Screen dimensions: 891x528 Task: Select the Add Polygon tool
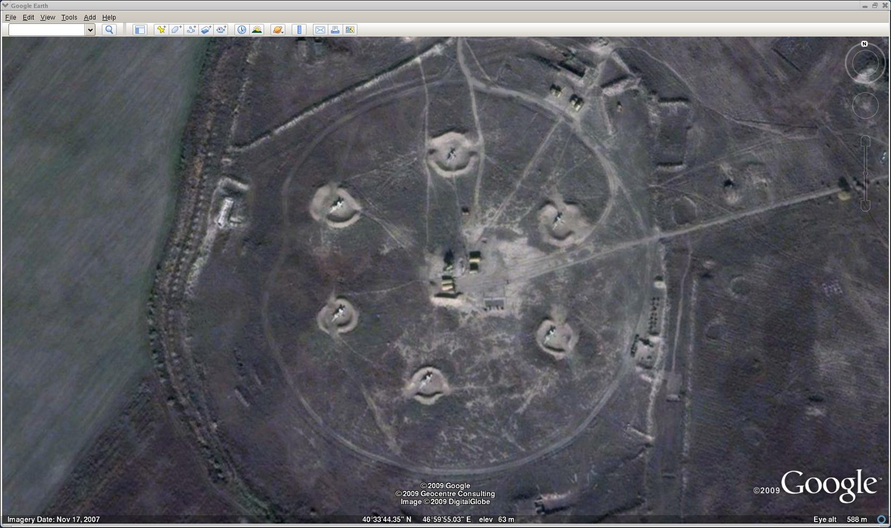[x=176, y=30]
